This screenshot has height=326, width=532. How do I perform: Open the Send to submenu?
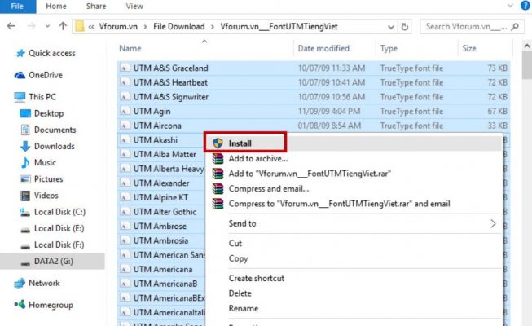point(354,223)
